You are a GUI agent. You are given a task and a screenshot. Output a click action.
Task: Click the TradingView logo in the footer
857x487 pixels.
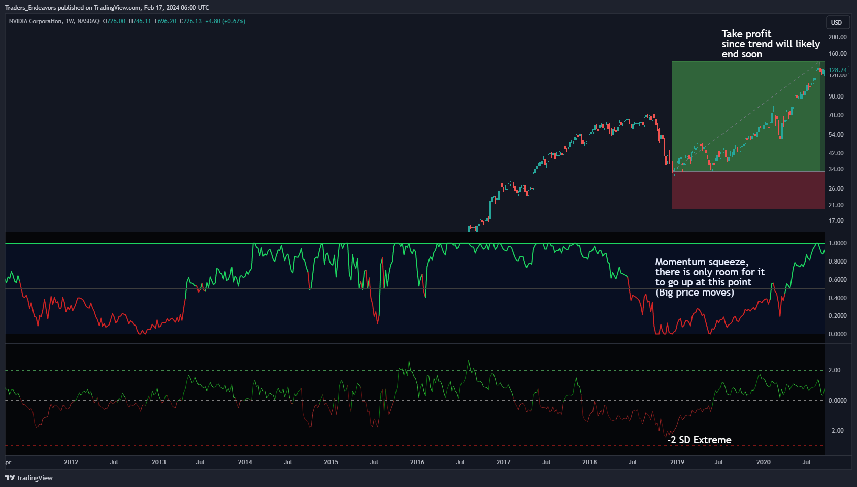tap(29, 478)
